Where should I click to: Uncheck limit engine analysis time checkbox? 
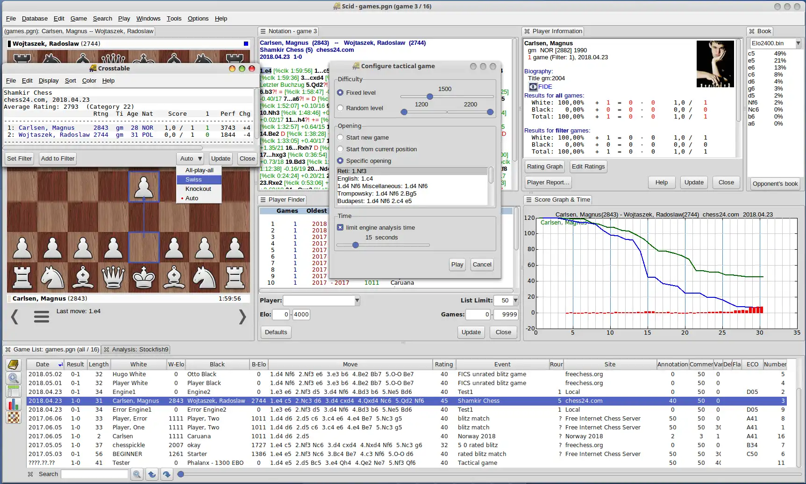click(340, 228)
